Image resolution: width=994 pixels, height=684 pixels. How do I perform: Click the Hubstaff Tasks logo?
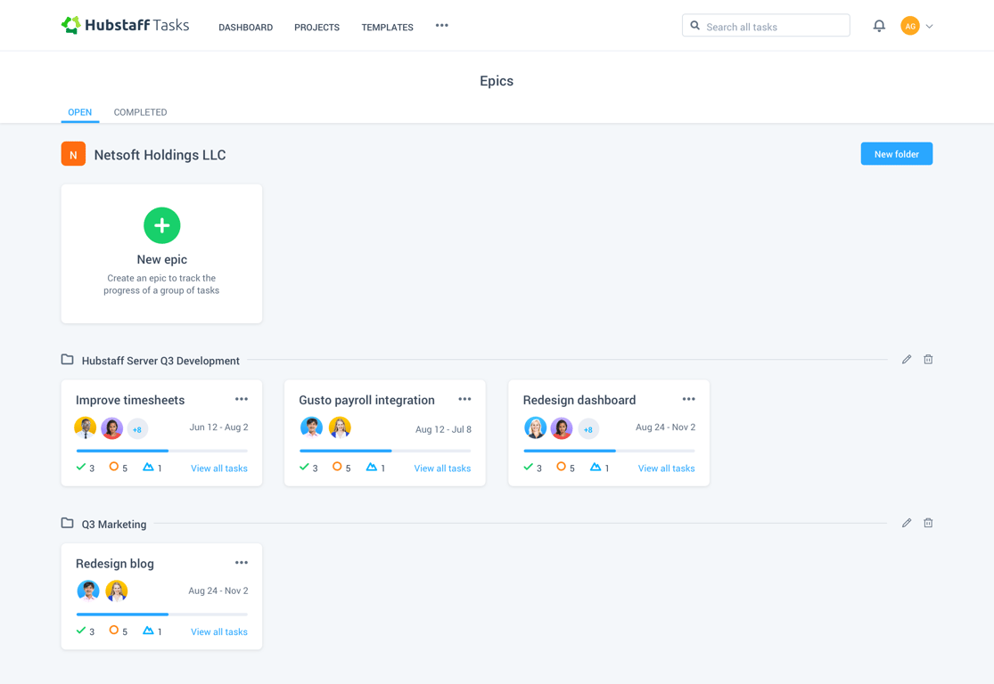(x=125, y=25)
